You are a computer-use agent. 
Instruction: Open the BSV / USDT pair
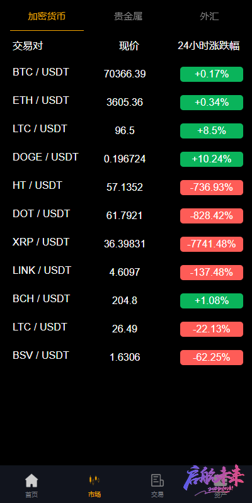41,356
